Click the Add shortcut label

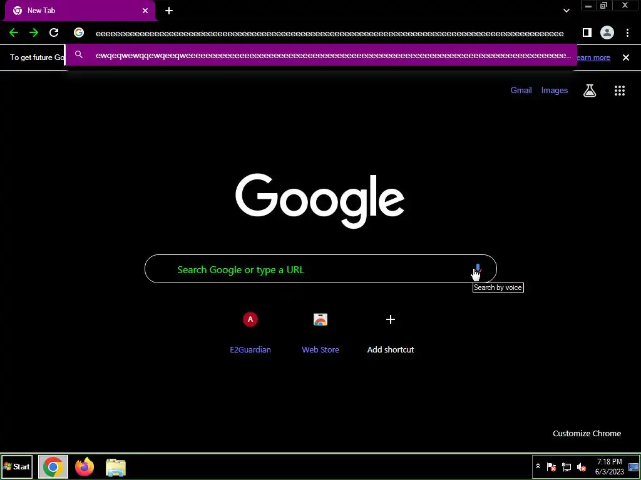pyautogui.click(x=391, y=350)
